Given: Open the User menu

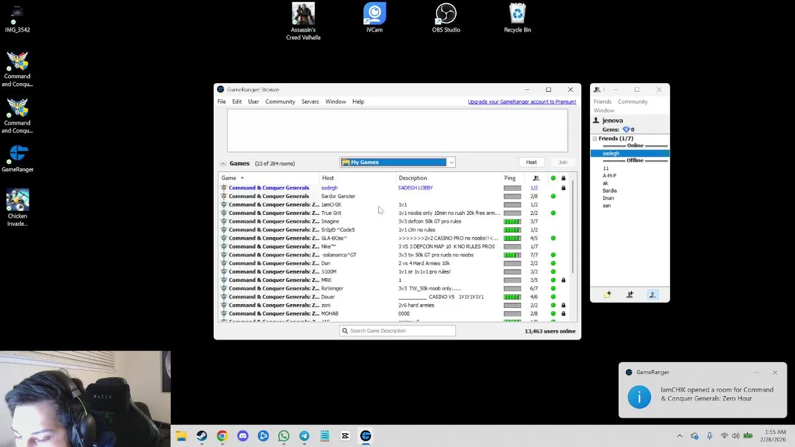Looking at the screenshot, I should point(253,102).
